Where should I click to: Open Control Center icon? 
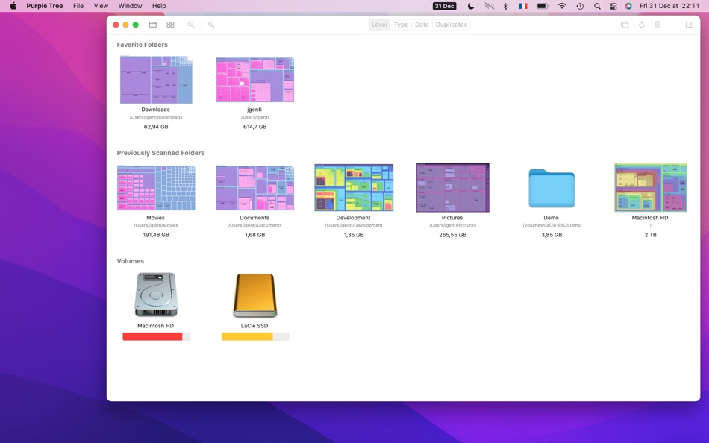pos(613,6)
